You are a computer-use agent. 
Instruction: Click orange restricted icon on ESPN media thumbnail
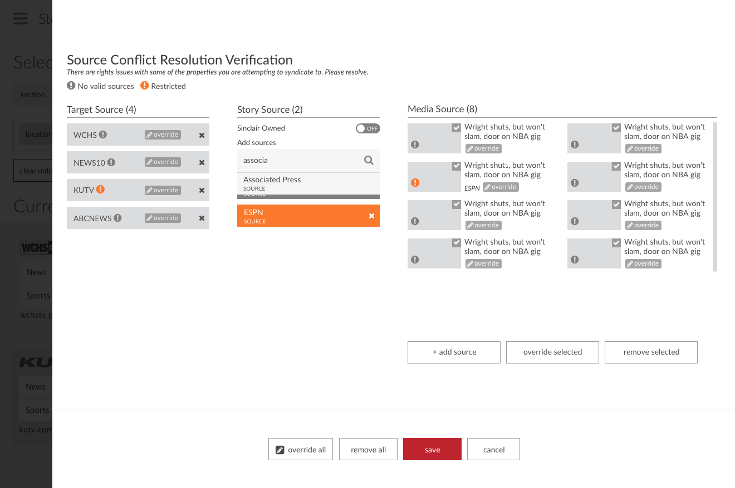pos(415,182)
